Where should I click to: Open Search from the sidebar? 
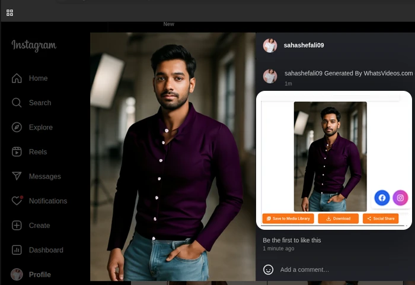17,103
